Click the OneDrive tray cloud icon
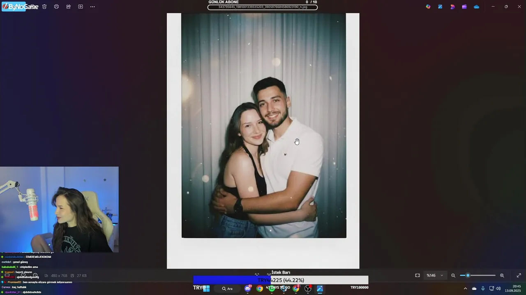Screen dimensions: 526x295 tap(474, 288)
